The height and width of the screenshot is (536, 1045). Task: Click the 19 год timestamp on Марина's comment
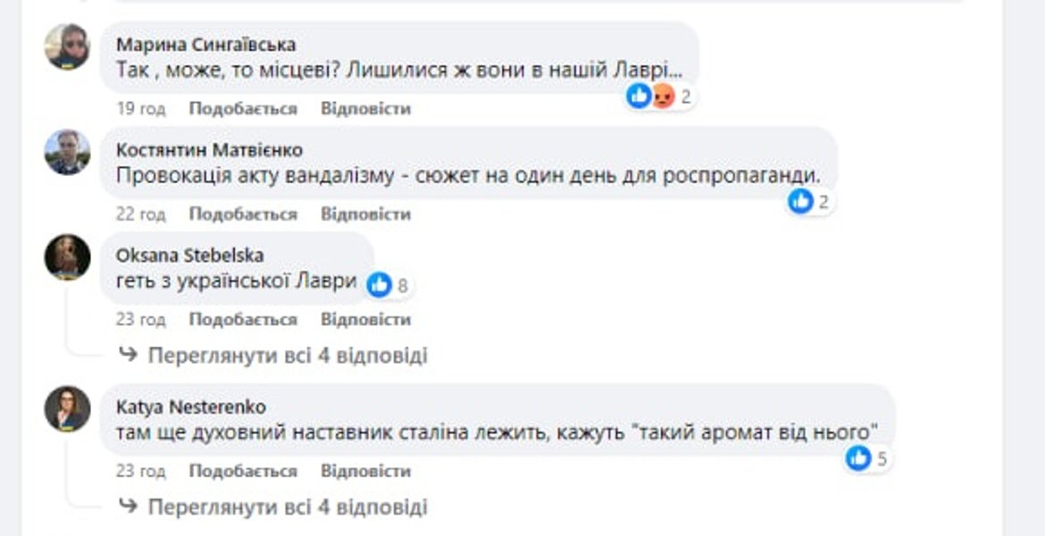[140, 109]
